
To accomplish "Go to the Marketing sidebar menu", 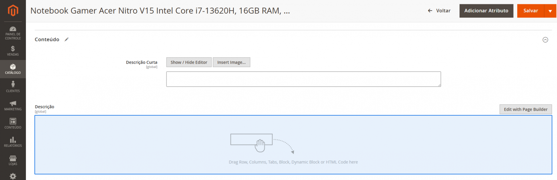I will click(x=13, y=105).
